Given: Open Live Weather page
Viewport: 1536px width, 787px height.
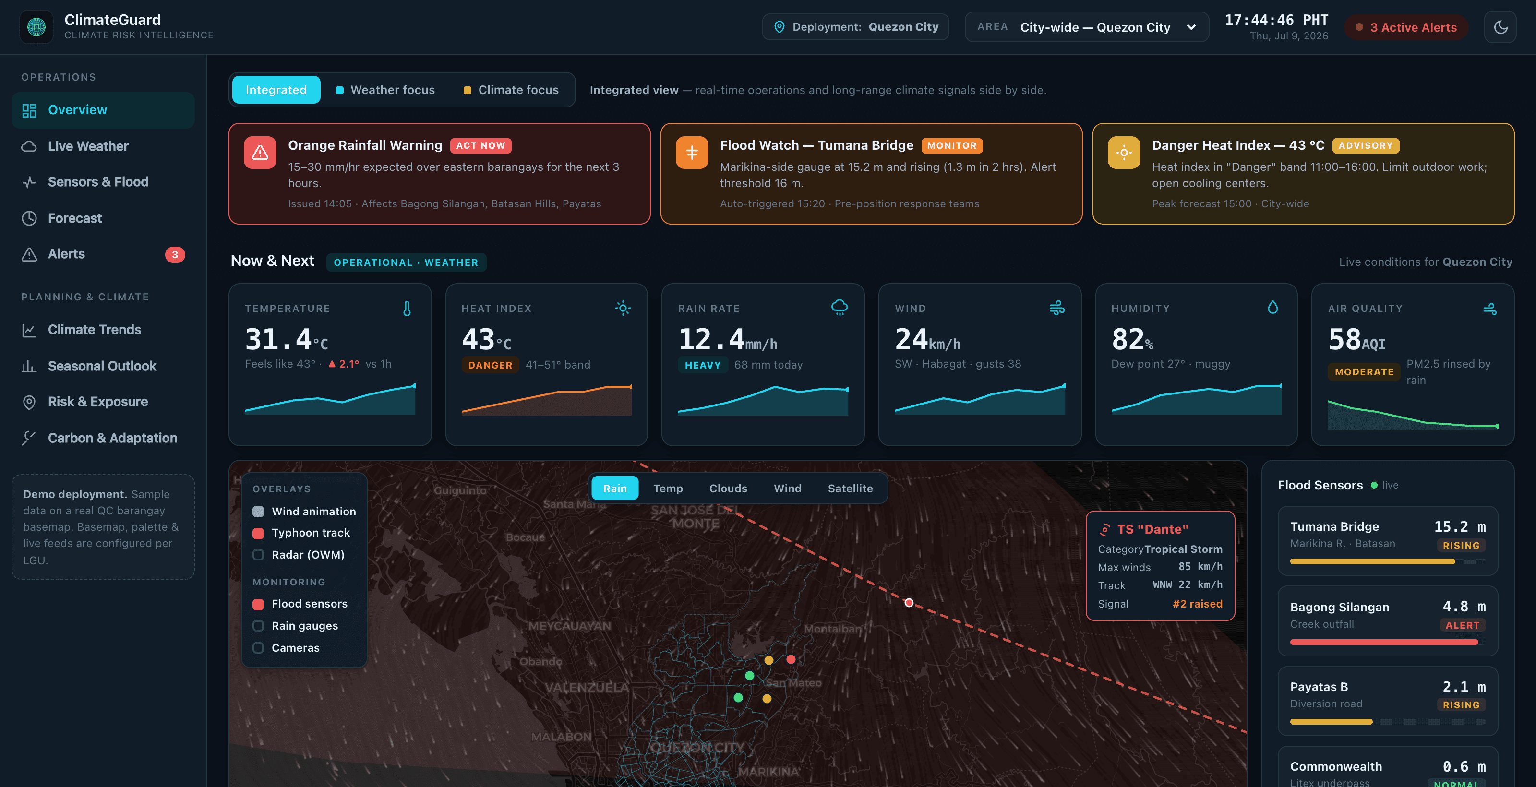Looking at the screenshot, I should tap(103, 146).
